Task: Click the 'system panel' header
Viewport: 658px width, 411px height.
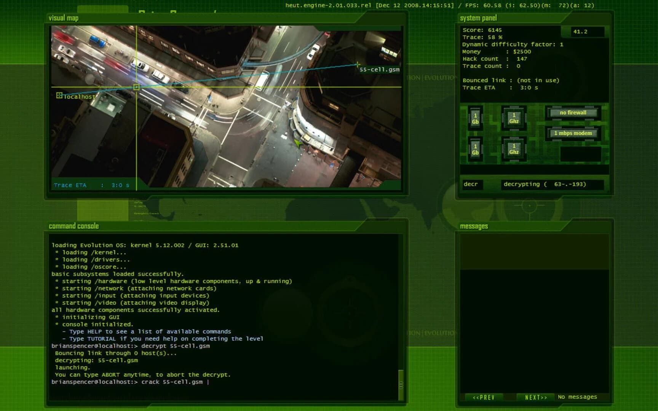Action: (478, 18)
